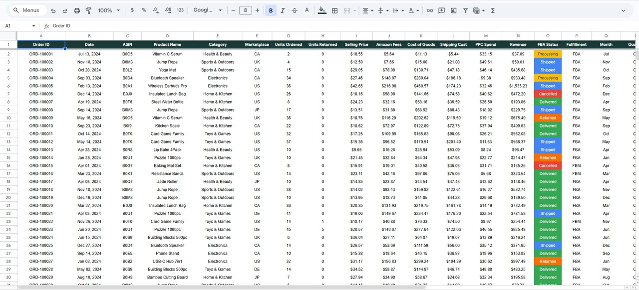This screenshot has width=639, height=290.
Task: Select the Paint format tool
Action: click(x=88, y=10)
